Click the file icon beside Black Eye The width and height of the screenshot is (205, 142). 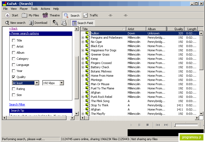coord(88,46)
